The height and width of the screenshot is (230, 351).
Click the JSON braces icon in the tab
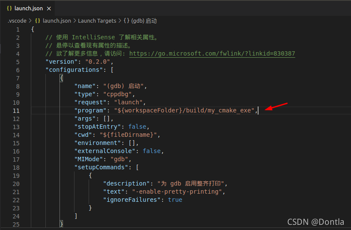pos(9,9)
